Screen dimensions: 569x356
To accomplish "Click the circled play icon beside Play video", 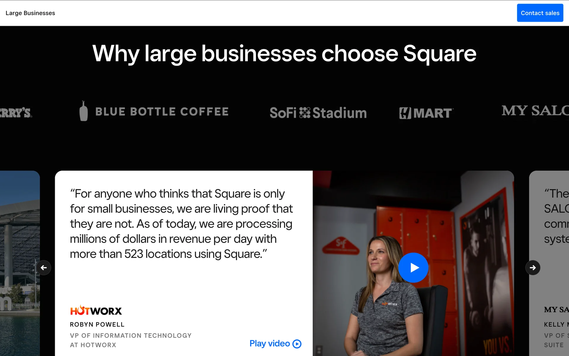I will pos(297,344).
